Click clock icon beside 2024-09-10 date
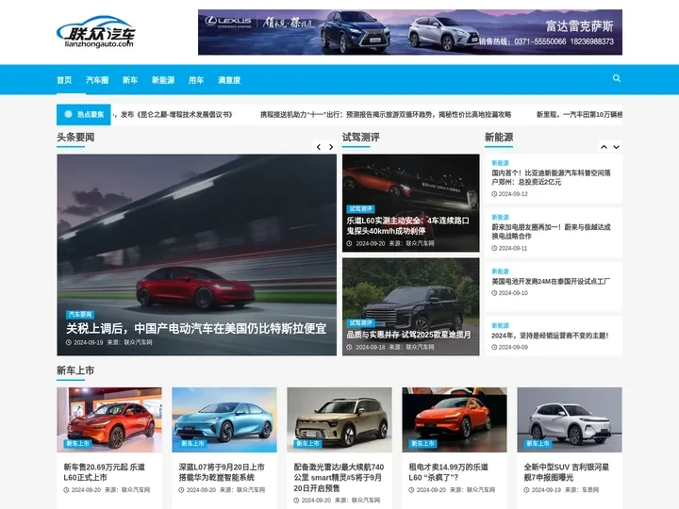 tap(494, 293)
